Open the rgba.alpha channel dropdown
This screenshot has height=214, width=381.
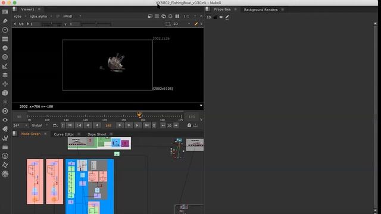click(x=40, y=16)
